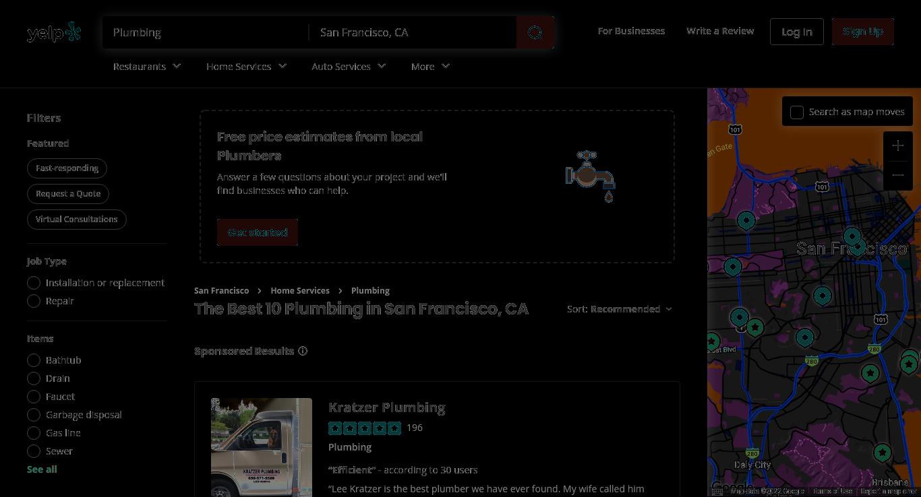Click the 196 review count
921x497 pixels.
point(415,428)
